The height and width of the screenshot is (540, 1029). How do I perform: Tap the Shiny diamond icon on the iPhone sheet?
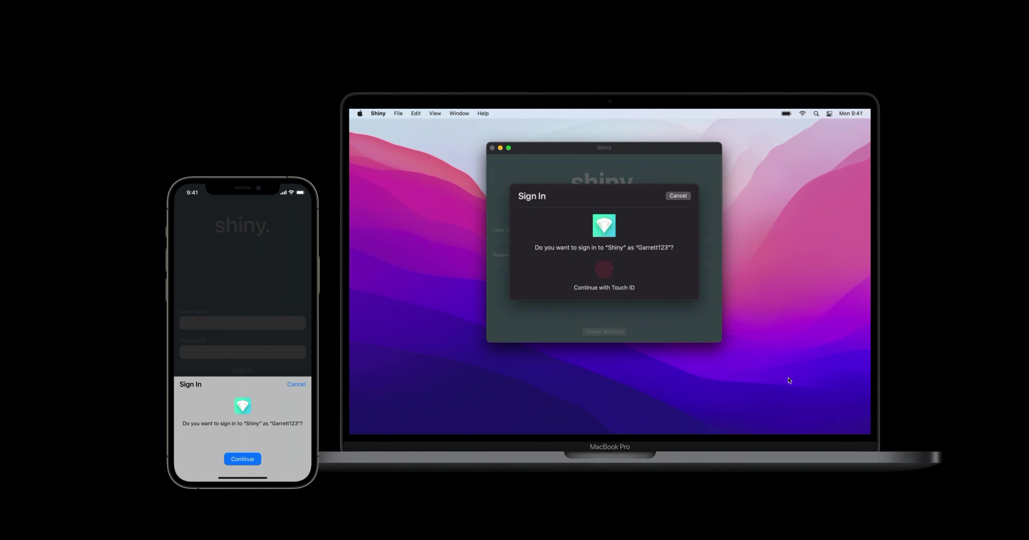(x=243, y=406)
